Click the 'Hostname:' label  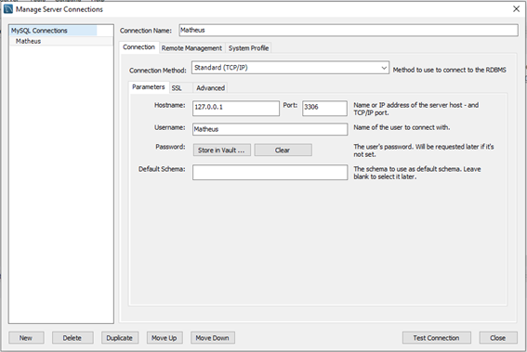coord(170,105)
